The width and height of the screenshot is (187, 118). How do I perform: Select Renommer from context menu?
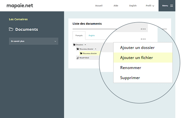point(143,68)
